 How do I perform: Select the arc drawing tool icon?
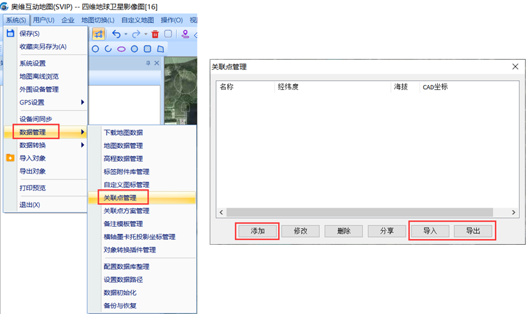[x=108, y=49]
